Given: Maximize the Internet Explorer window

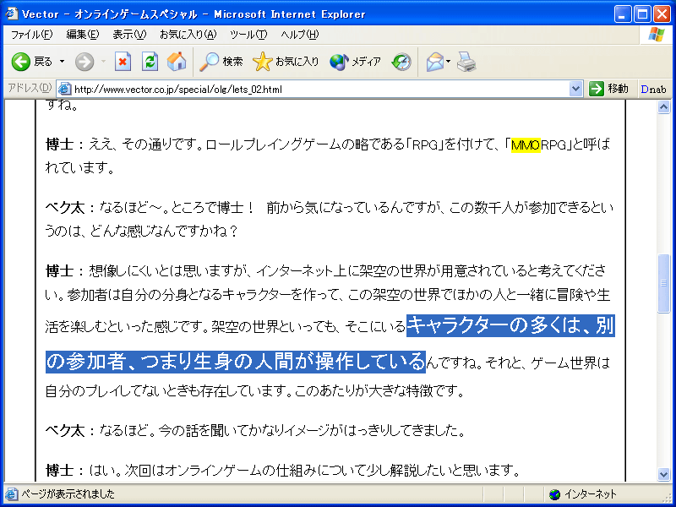Looking at the screenshot, I should [x=642, y=14].
